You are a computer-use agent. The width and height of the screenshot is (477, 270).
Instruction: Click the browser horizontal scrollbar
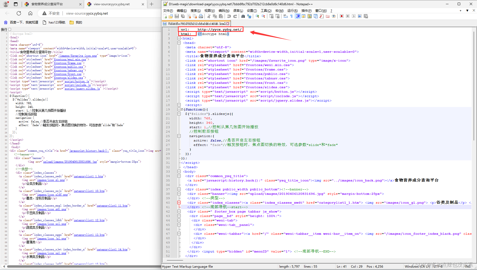point(84,267)
